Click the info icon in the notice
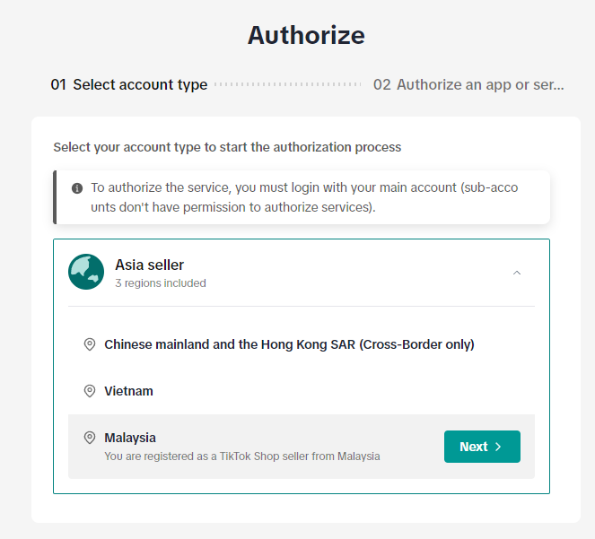Image resolution: width=595 pixels, height=539 pixels. click(77, 188)
